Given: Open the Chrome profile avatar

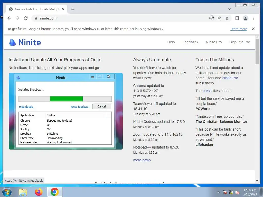Looking at the screenshot, I should 245,18.
